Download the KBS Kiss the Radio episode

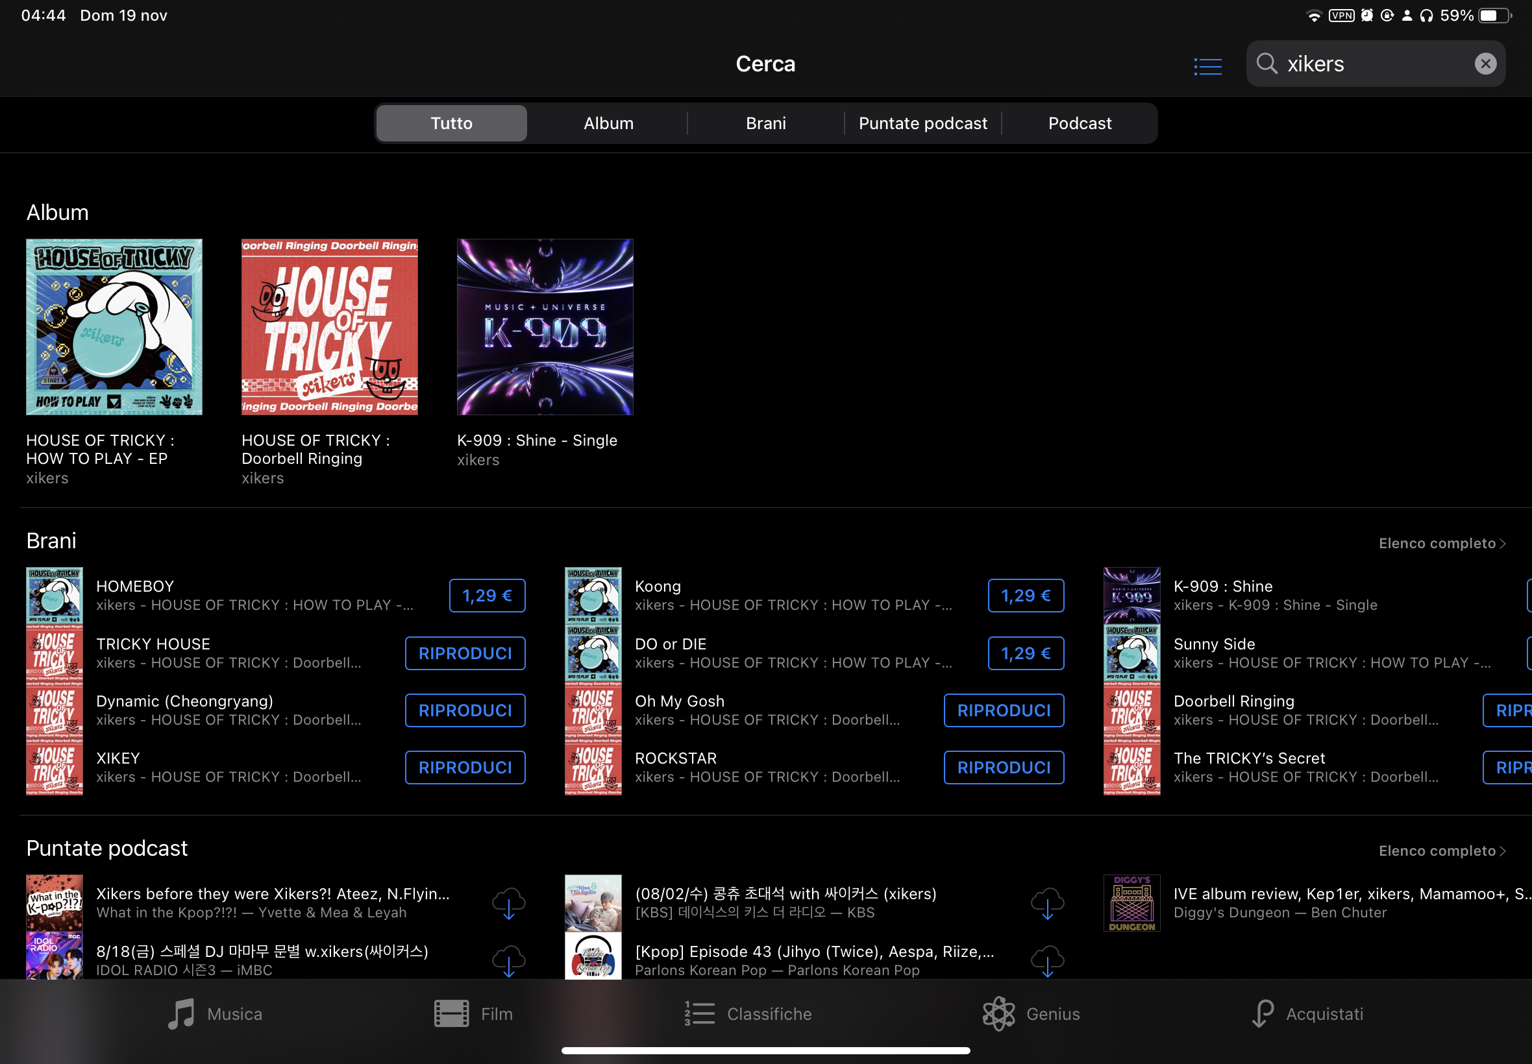(x=1046, y=902)
